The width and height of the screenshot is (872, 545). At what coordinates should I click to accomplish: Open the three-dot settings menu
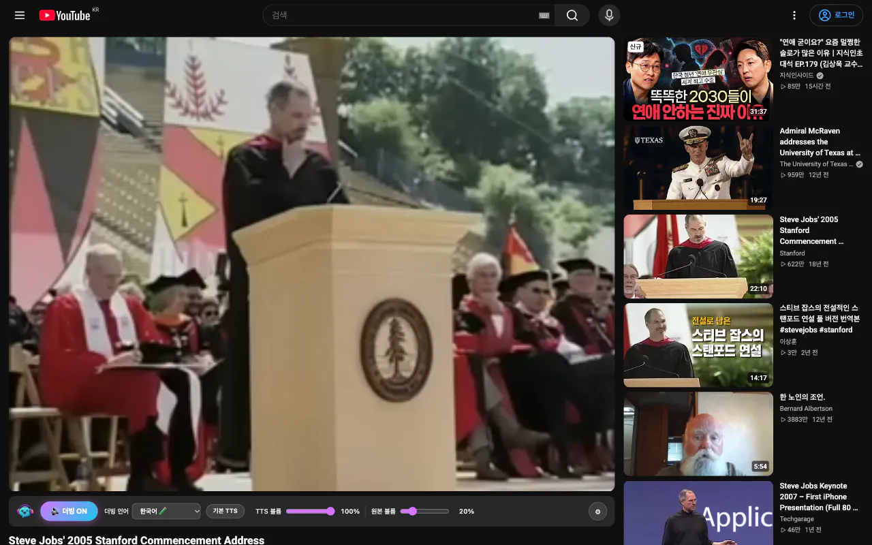(794, 15)
